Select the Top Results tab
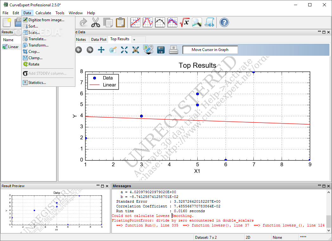Screen dimensions: 332x241 click(x=120, y=39)
